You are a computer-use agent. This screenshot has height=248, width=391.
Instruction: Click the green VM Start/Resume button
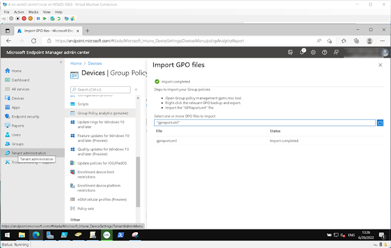click(x=45, y=18)
